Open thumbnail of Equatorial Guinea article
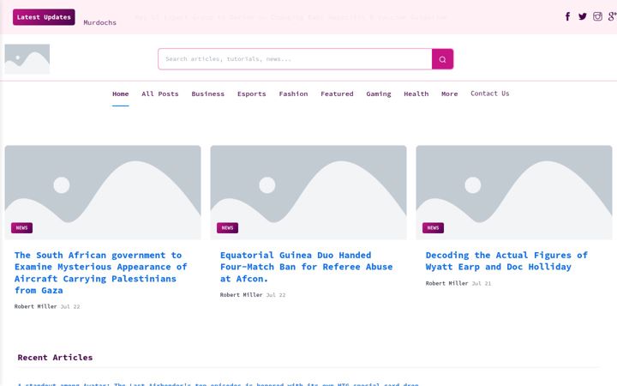 point(308,193)
